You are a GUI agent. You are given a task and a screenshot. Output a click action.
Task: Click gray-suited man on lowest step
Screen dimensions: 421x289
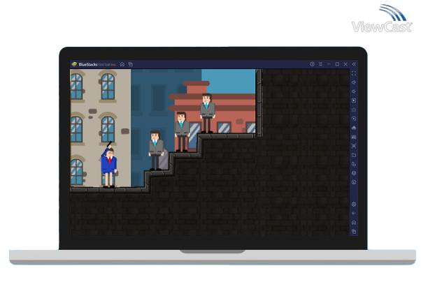coord(156,151)
